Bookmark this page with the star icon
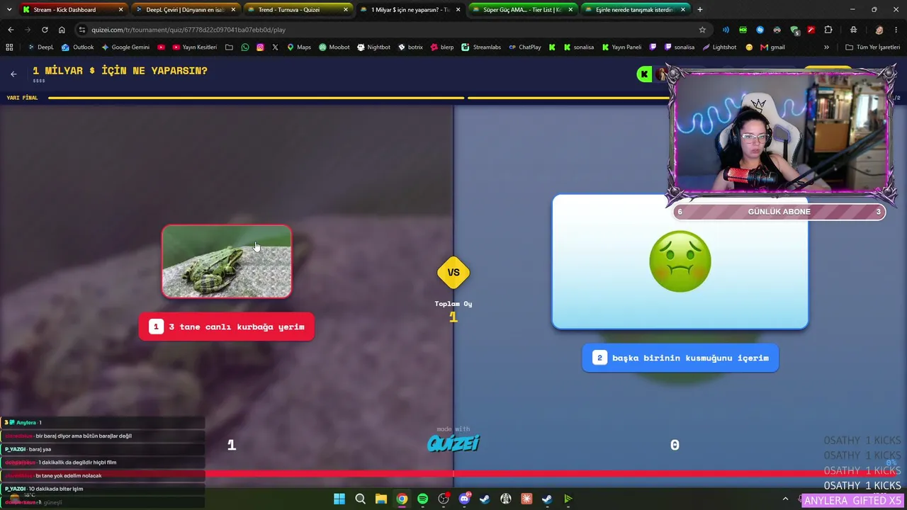Screen dimensions: 907x510 (702, 30)
